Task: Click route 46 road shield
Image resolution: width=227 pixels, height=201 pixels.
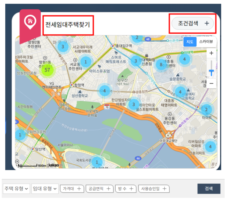Action: click(x=138, y=158)
